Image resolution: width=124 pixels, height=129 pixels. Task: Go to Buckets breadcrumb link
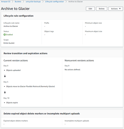coord(18,2)
